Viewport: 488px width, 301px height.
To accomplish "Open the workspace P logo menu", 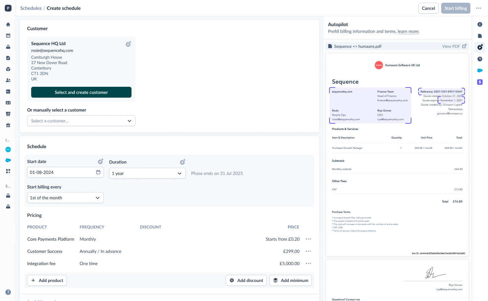I will pos(8,8).
